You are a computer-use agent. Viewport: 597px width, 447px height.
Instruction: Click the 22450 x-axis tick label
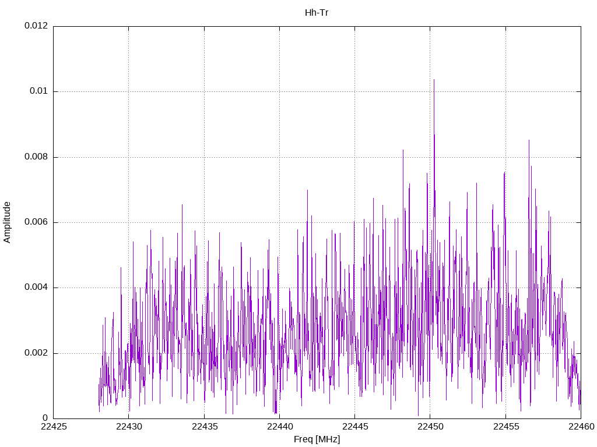point(430,427)
